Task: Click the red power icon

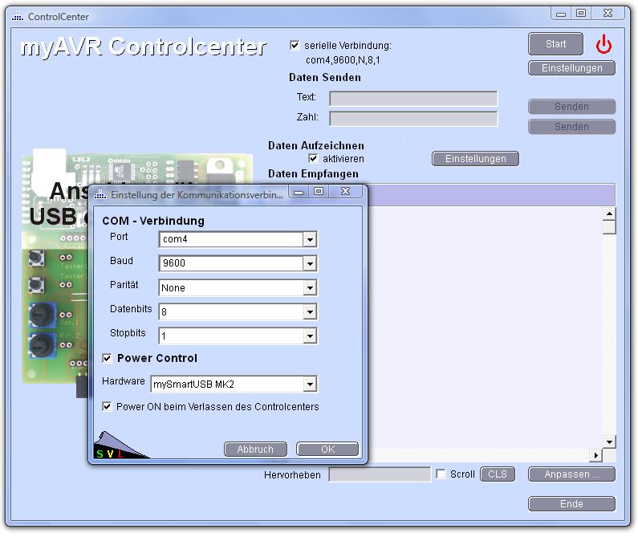Action: [603, 45]
